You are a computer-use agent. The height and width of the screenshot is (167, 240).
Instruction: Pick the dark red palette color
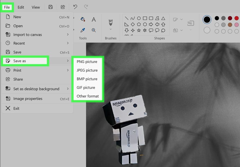point(230,18)
